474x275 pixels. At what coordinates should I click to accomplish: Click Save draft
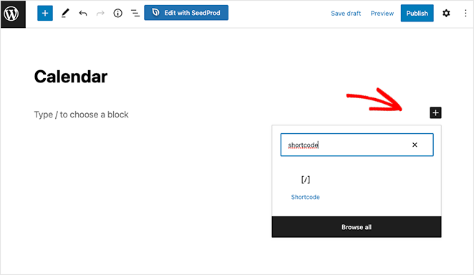[x=346, y=14]
